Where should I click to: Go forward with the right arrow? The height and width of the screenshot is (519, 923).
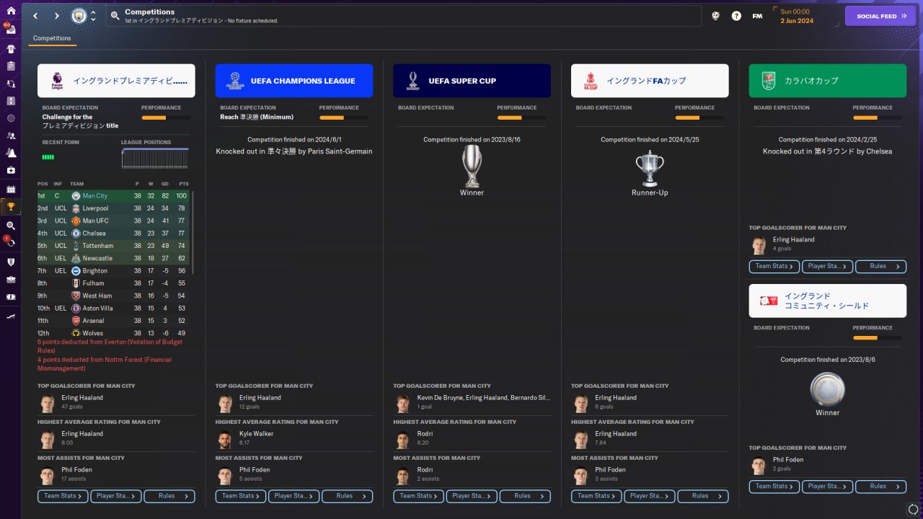point(57,16)
